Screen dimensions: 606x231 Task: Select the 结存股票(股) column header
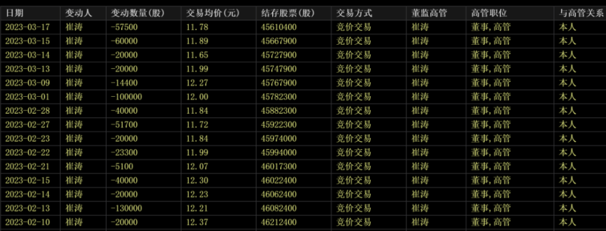(x=294, y=13)
